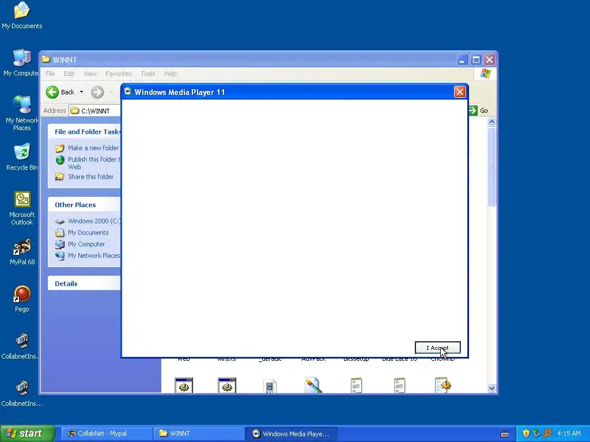Expand the Details panel header
Viewport: 590px width, 442px height.
pyautogui.click(x=84, y=283)
